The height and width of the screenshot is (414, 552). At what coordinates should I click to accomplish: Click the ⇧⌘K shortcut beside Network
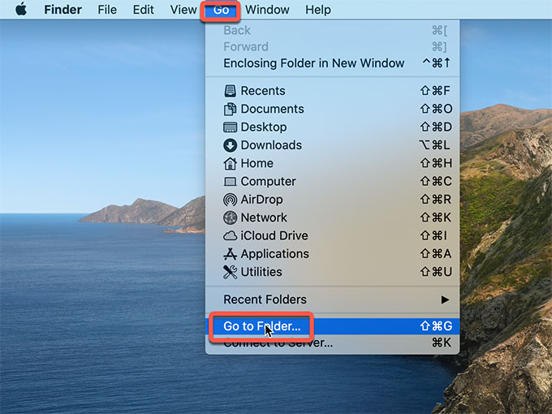[x=436, y=218]
